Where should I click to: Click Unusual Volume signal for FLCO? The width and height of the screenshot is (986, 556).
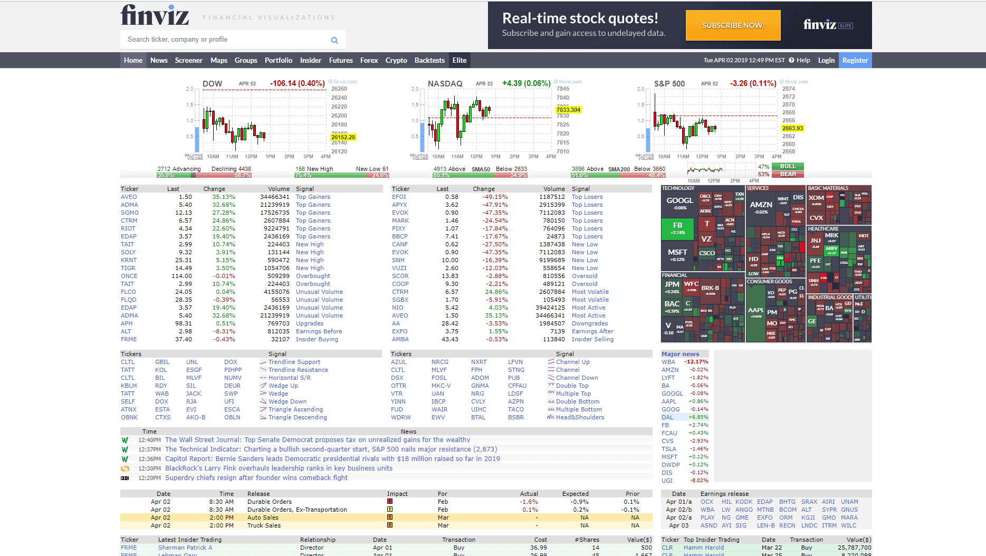pyautogui.click(x=319, y=292)
